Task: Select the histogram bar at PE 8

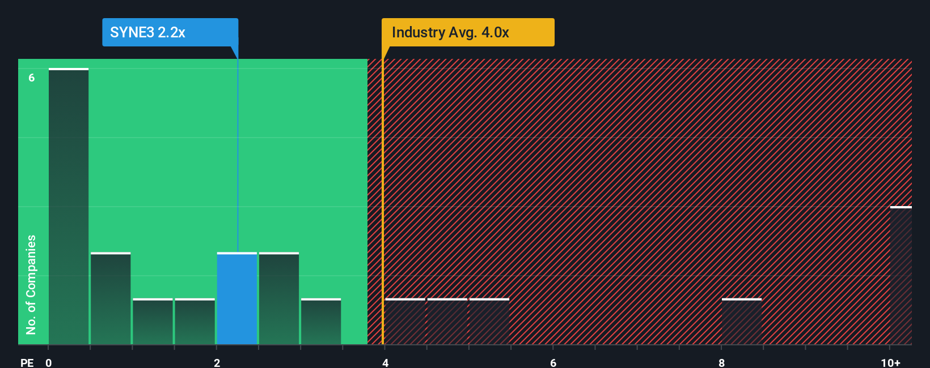Action: tap(742, 322)
